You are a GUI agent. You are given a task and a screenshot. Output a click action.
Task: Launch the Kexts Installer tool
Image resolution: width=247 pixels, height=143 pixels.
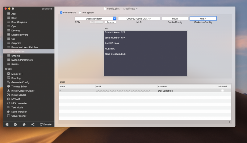click(19, 112)
